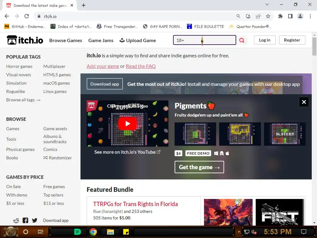Screen dimensions: 317x238
Task: Click the Register button
Action: tap(292, 40)
